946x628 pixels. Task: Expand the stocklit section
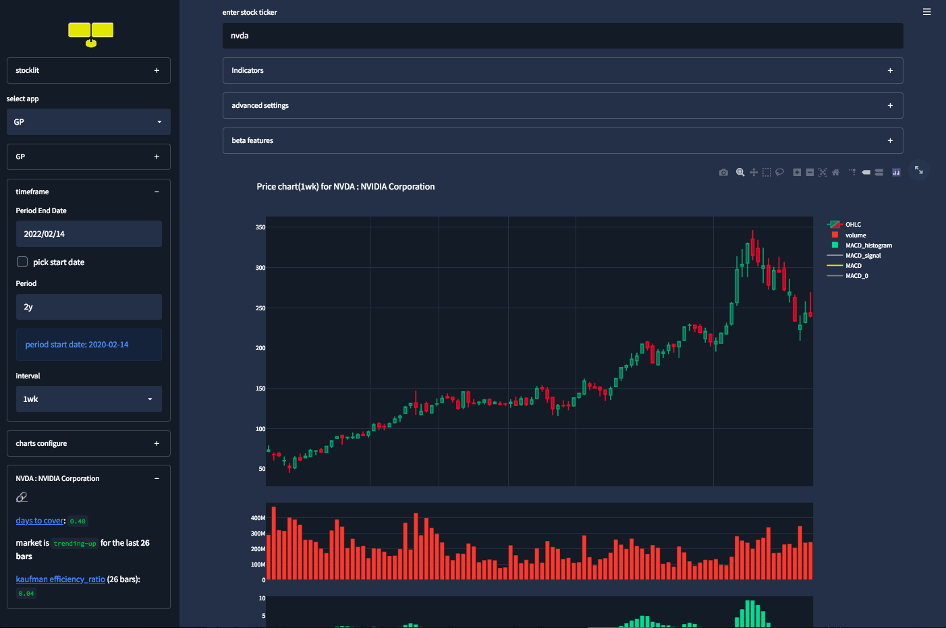[x=88, y=70]
